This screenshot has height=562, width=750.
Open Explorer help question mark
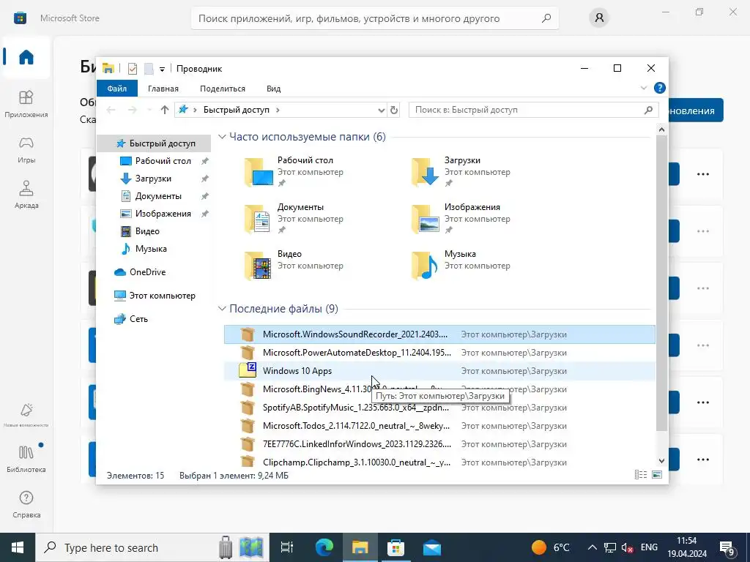[660, 88]
